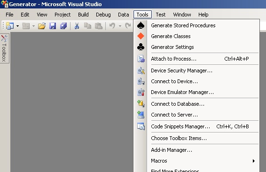Open the View menu
The width and height of the screenshot is (266, 172).
point(42,15)
